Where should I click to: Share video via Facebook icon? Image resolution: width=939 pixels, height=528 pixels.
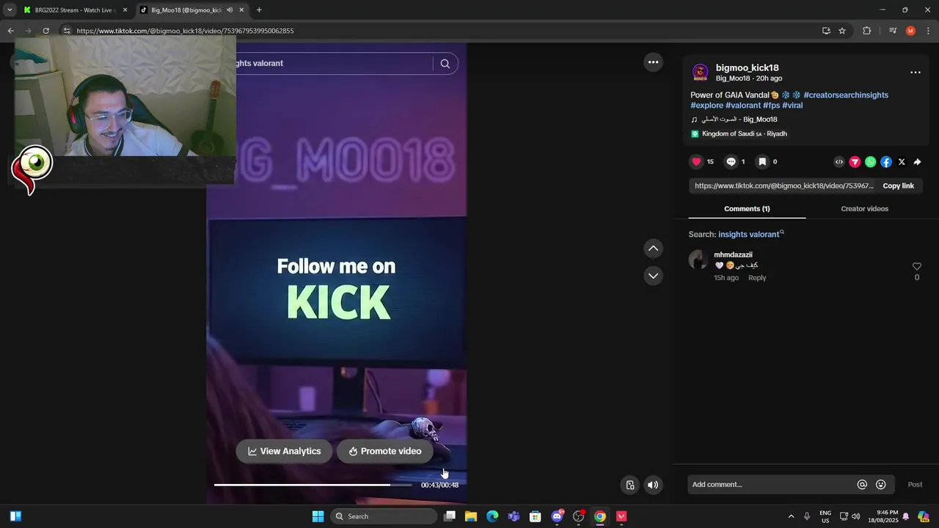[886, 162]
